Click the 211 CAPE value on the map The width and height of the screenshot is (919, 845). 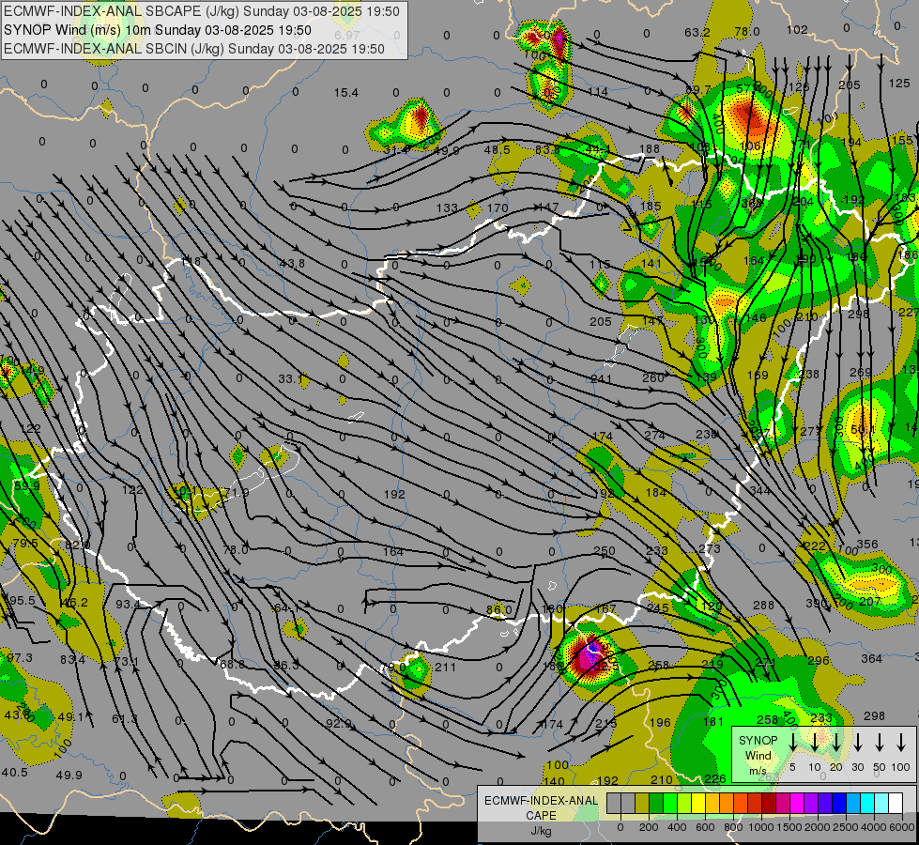pos(446,667)
